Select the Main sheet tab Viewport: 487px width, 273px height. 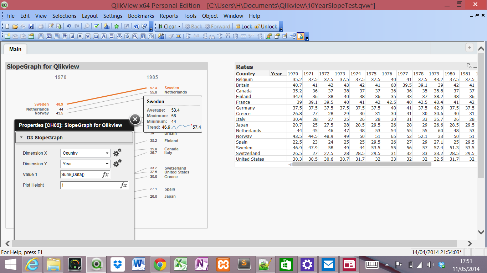(15, 49)
